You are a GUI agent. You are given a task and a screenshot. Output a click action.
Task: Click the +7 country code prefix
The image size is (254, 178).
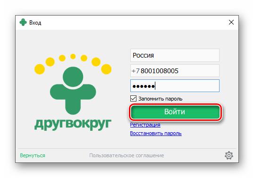pyautogui.click(x=135, y=71)
